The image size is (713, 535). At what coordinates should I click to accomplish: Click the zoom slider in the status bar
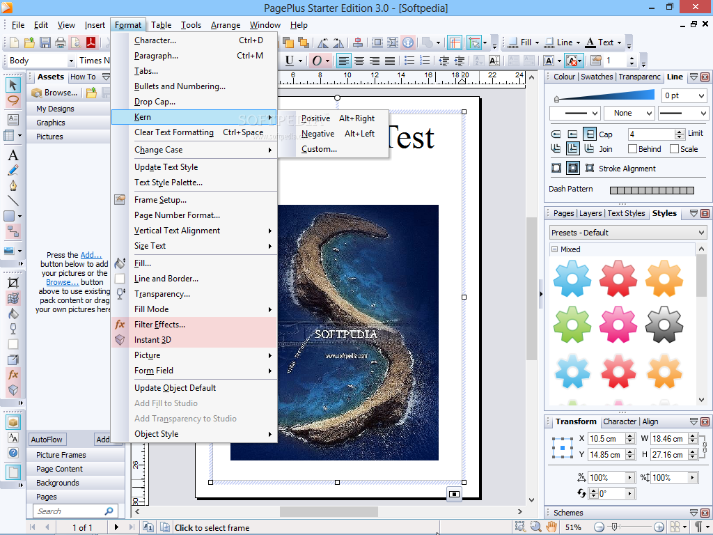coord(614,527)
